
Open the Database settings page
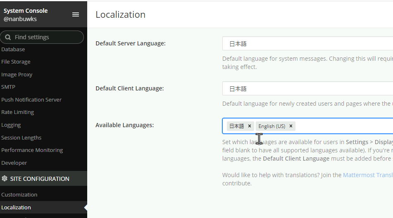(x=13, y=49)
